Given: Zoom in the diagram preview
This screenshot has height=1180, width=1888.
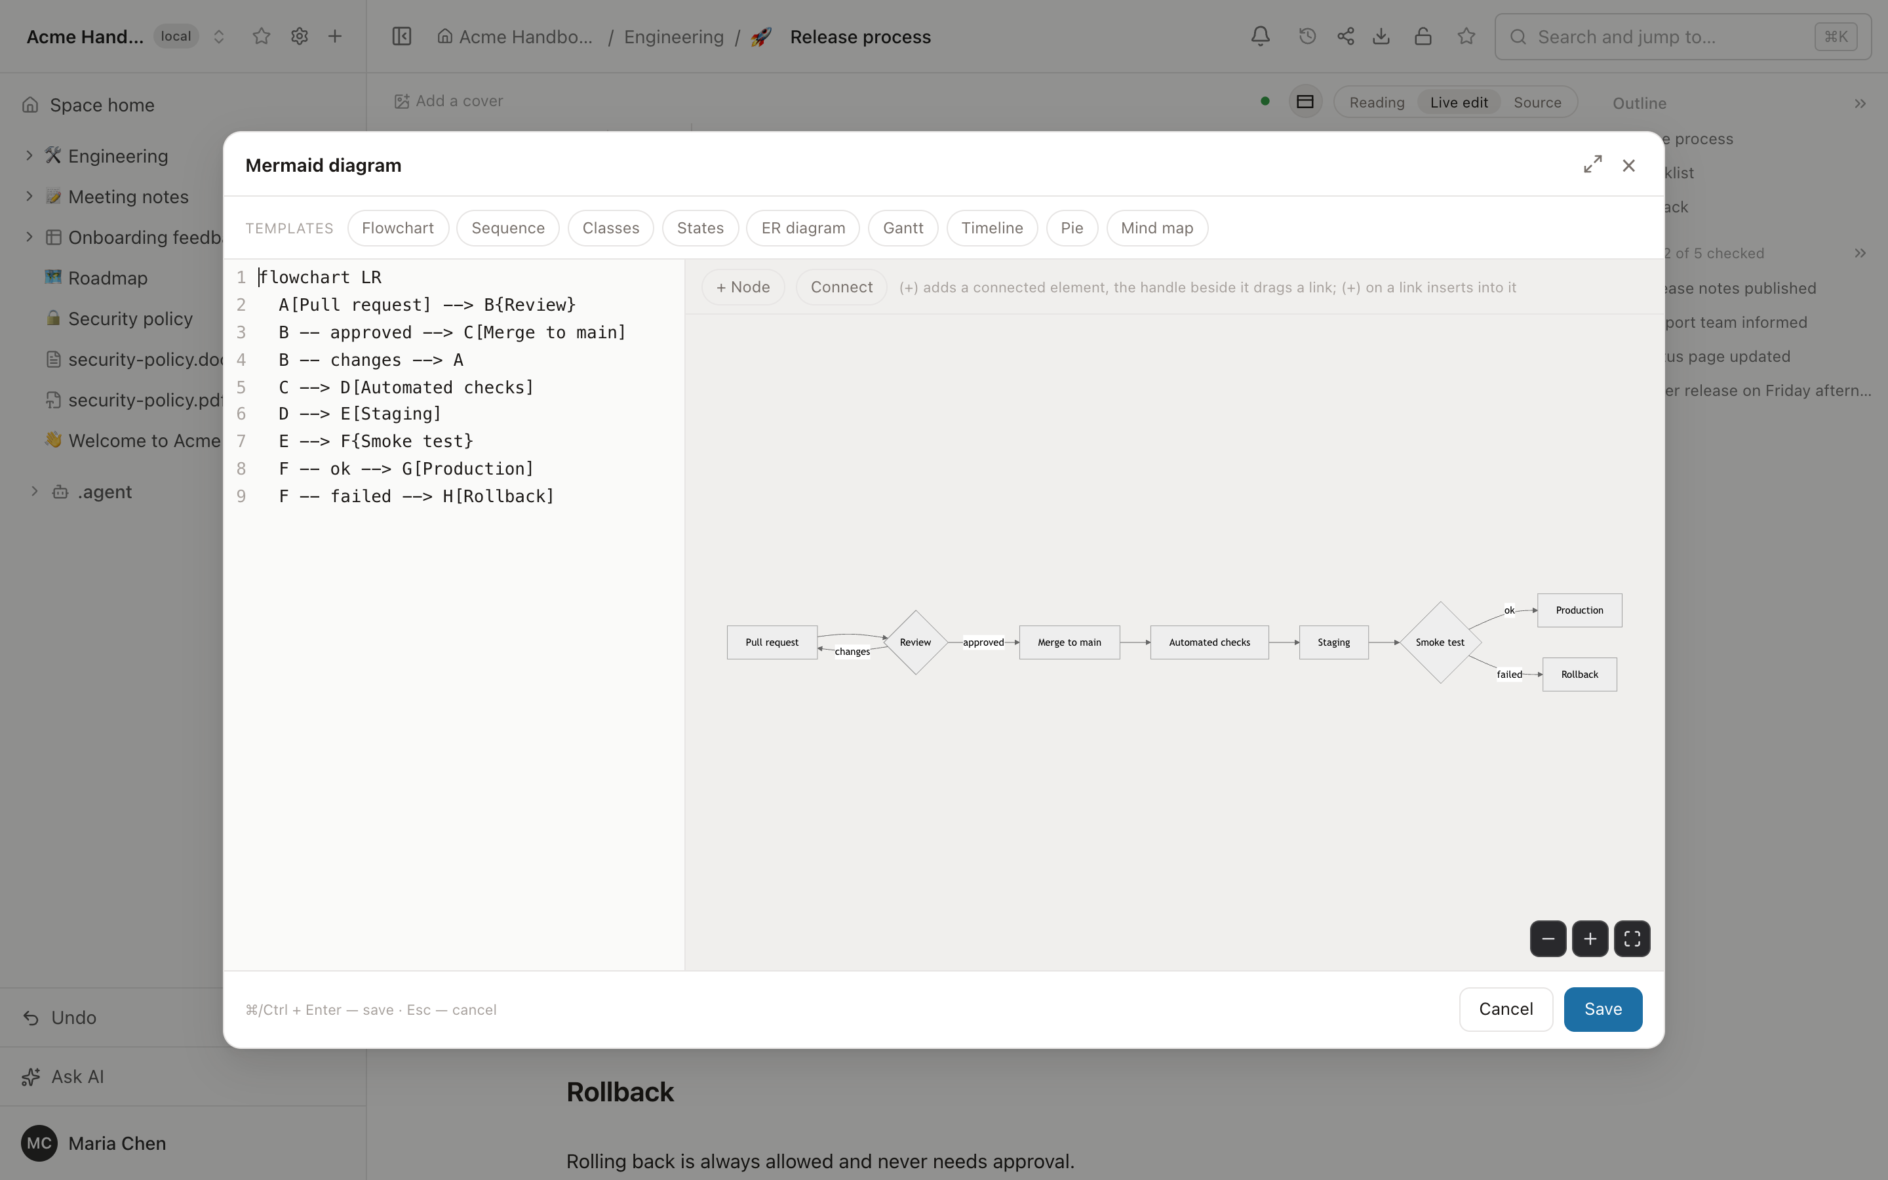Looking at the screenshot, I should click(x=1590, y=938).
